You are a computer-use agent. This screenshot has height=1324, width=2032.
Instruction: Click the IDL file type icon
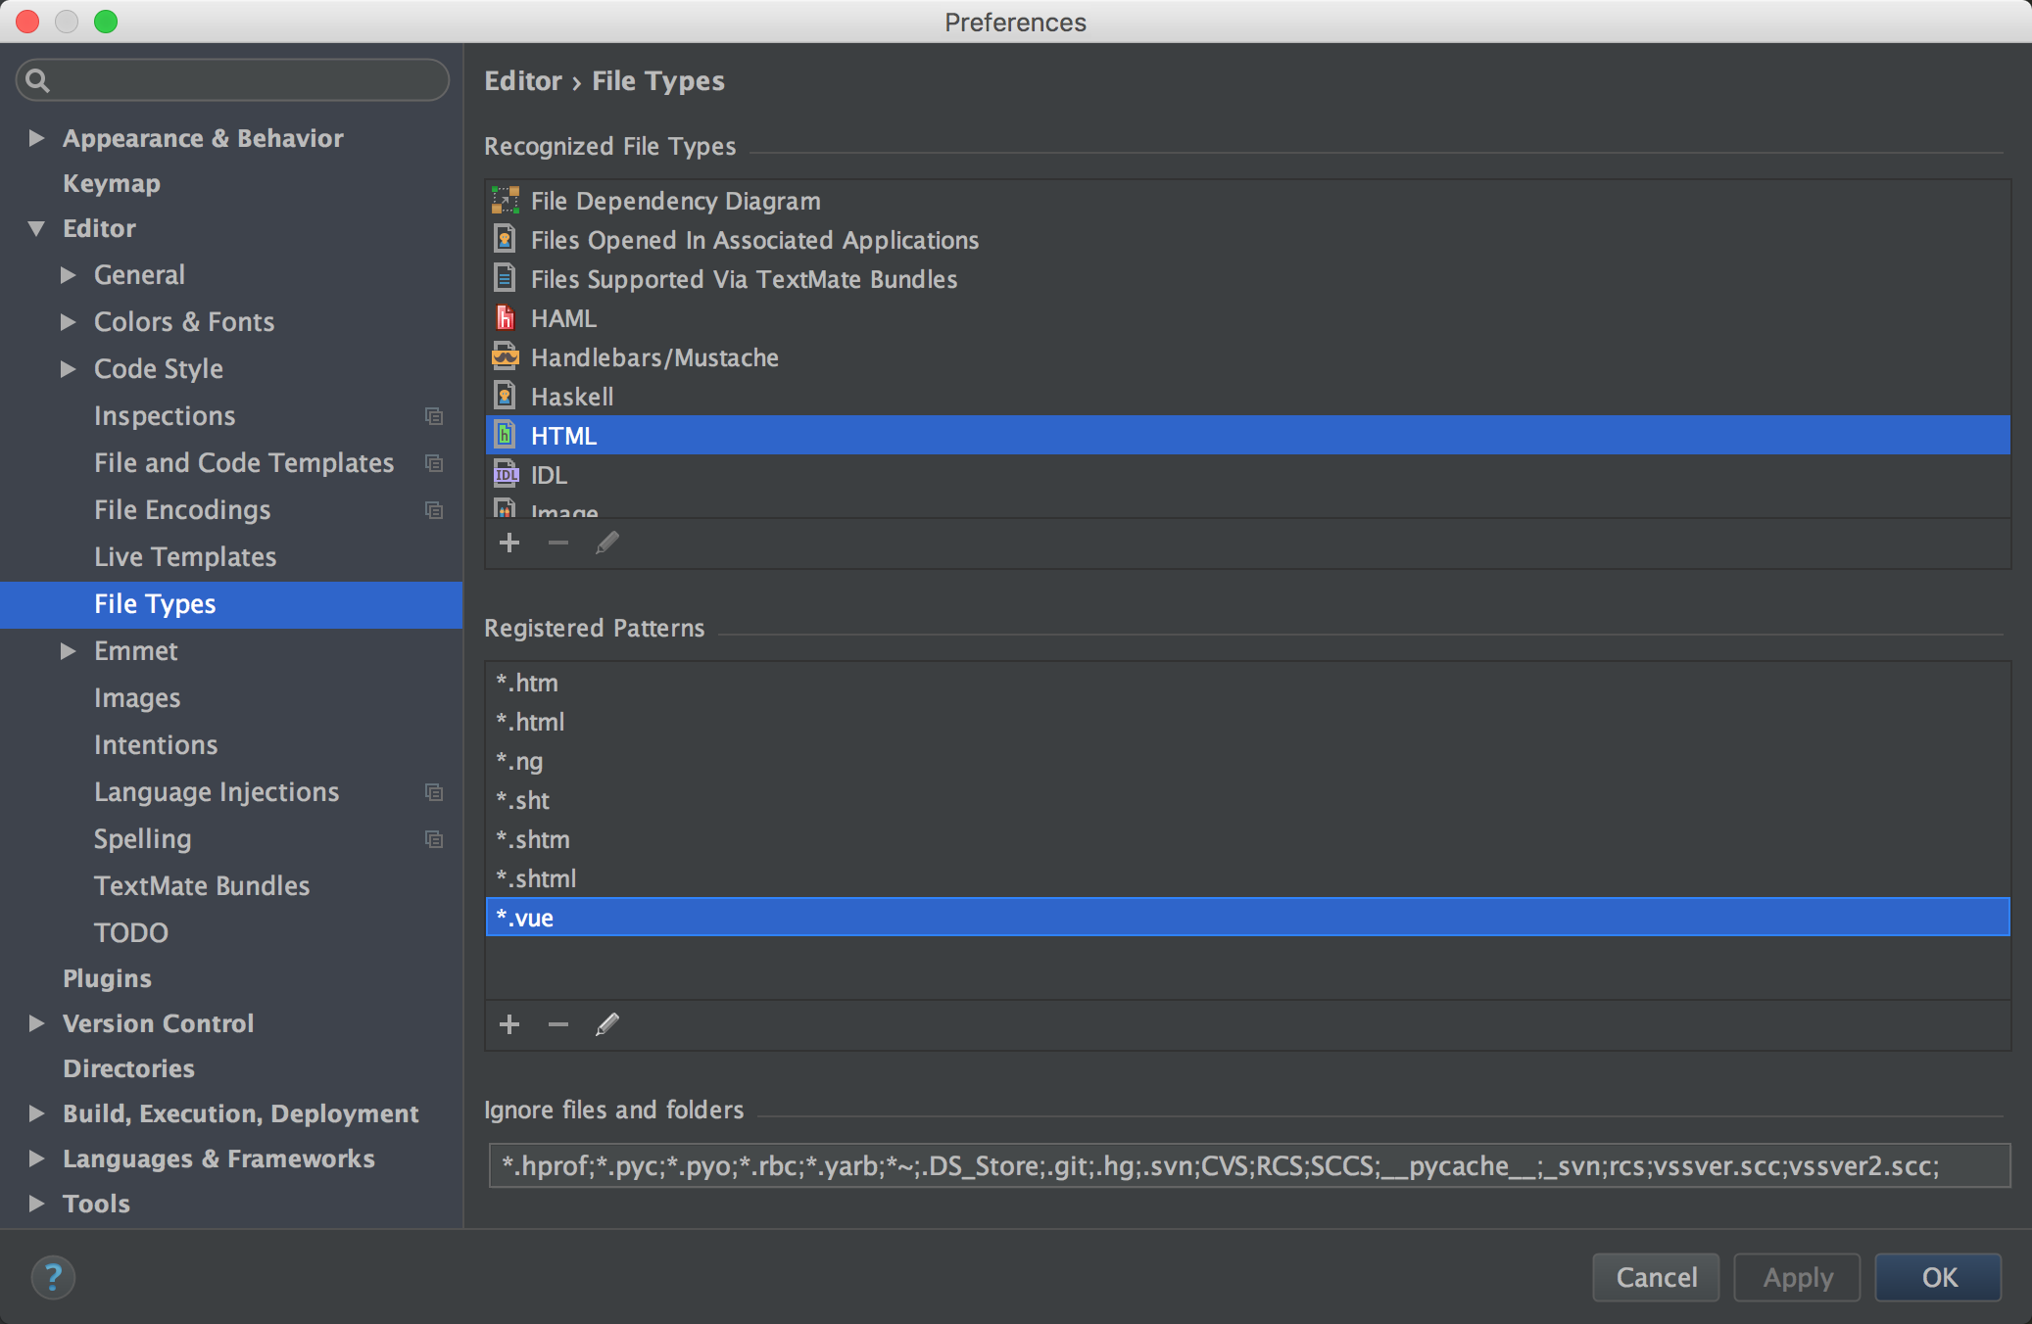[x=507, y=475]
